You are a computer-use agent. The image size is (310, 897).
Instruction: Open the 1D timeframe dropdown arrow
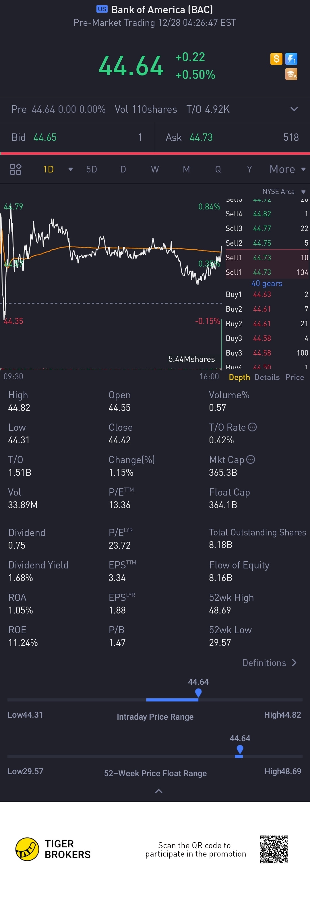click(71, 170)
